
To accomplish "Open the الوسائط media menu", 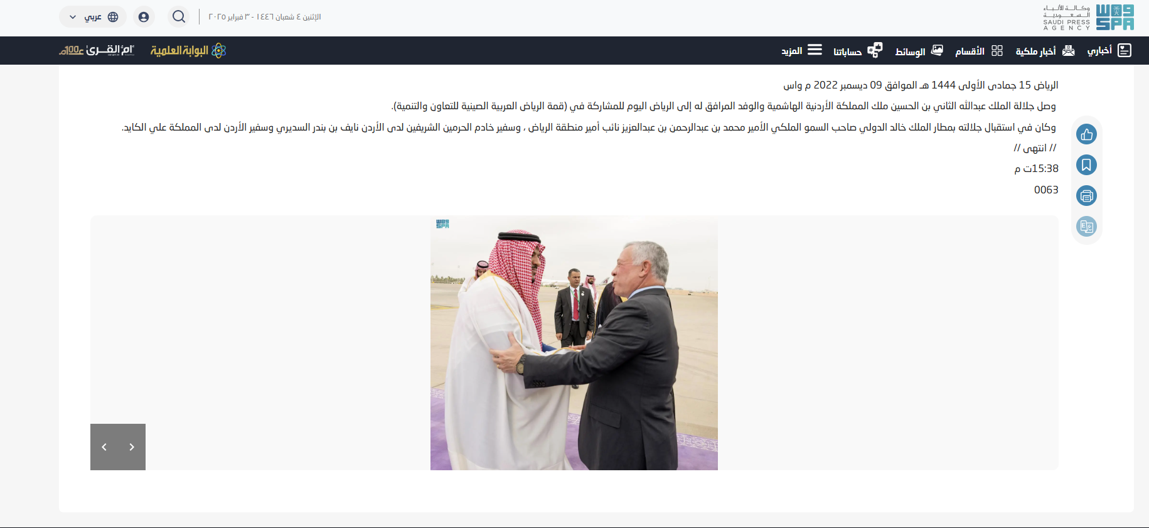I will coord(919,51).
